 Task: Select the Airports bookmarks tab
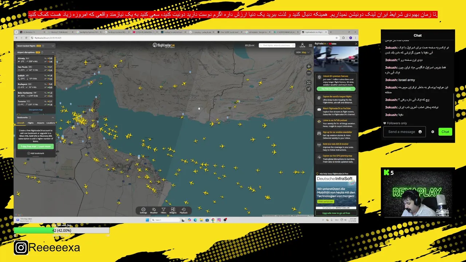click(x=40, y=123)
